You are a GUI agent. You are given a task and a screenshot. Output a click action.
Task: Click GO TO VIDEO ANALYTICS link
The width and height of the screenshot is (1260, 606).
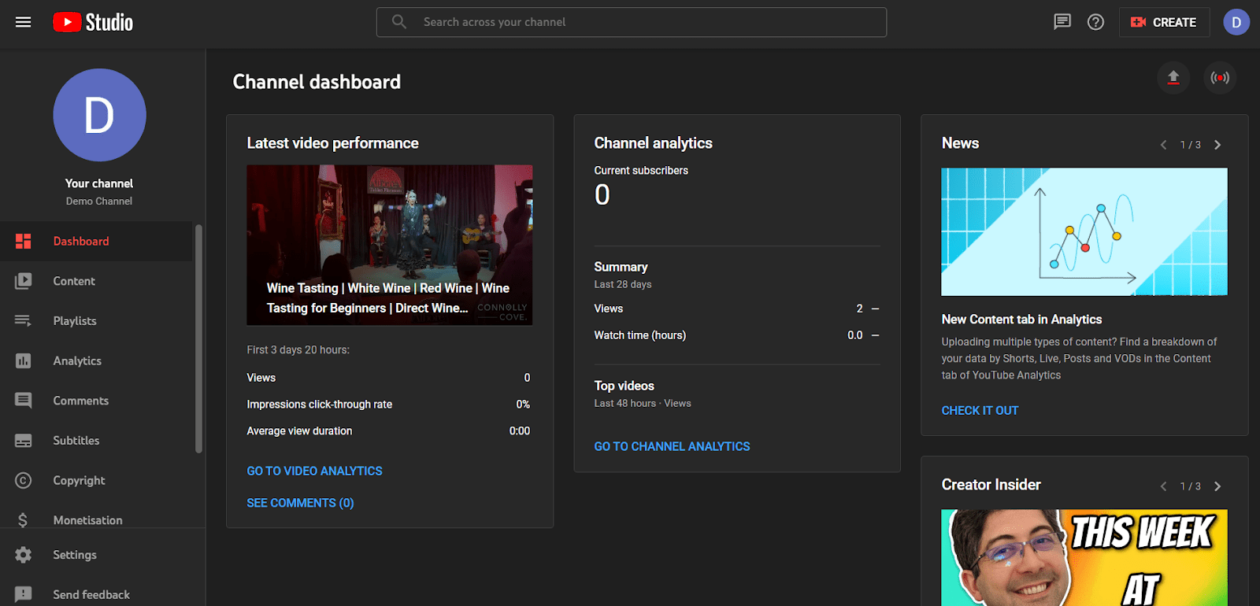314,471
